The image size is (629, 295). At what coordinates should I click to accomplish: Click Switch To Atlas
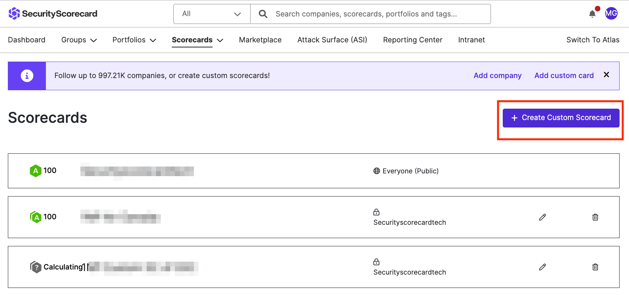[x=593, y=40]
